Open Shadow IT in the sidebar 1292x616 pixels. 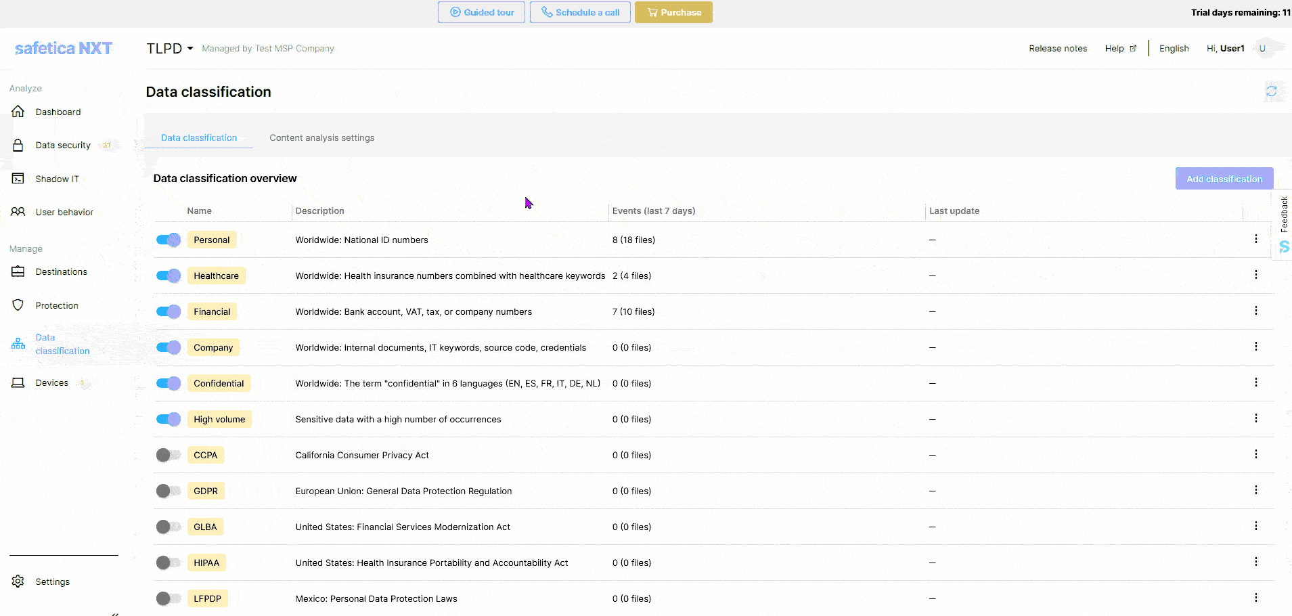[57, 179]
